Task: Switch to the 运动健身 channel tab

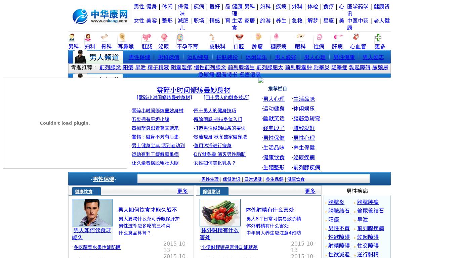Action: coord(198,57)
